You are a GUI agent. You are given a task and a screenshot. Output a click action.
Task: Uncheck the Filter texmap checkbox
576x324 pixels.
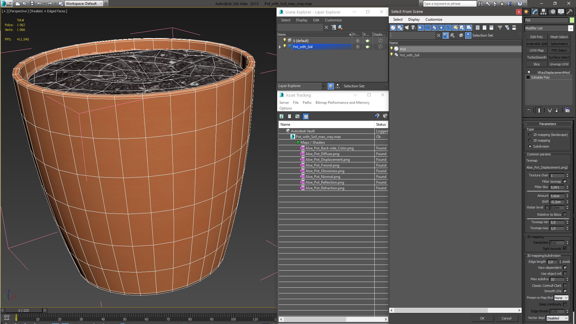(565, 181)
